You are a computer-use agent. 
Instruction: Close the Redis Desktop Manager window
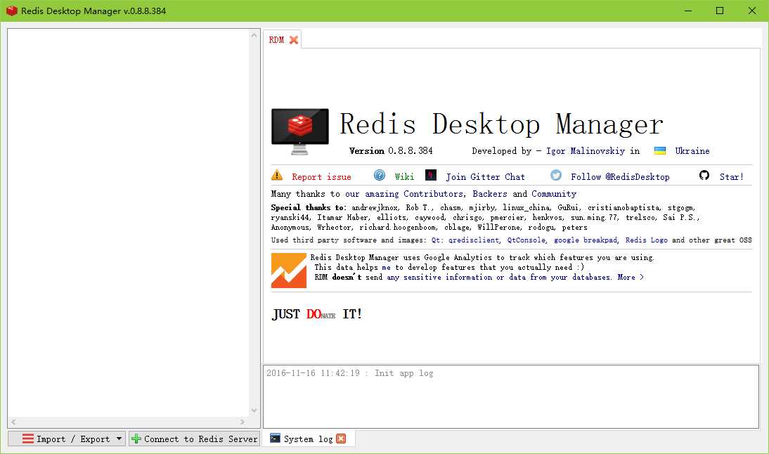click(x=752, y=11)
